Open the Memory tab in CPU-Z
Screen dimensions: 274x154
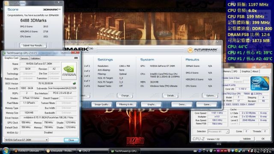227,71
